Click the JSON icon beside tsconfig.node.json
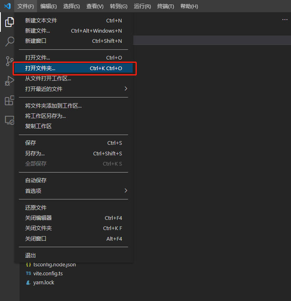This screenshot has width=291, height=301. coord(28,265)
